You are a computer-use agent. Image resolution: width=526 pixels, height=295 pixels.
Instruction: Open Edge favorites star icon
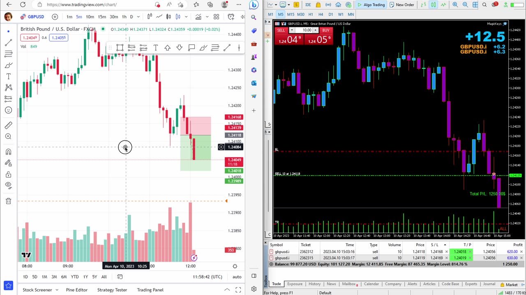196,5
